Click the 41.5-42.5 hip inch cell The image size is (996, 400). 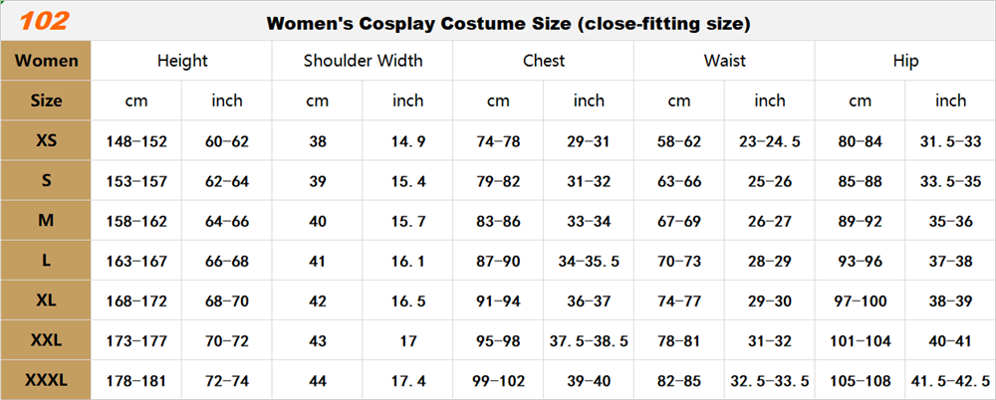pyautogui.click(x=950, y=380)
